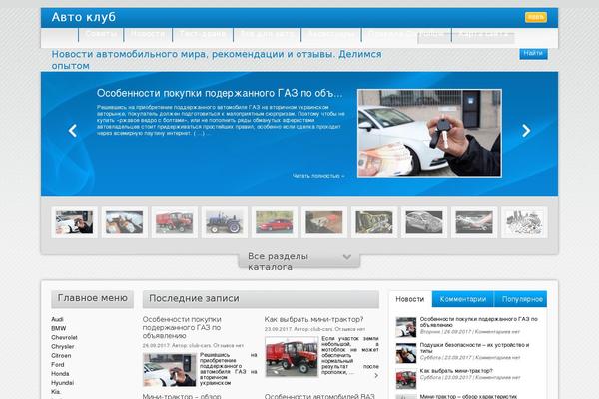Click the sidebar thumbnail beside 'Подушки безопасности'
Image resolution: width=599 pixels, height=399 pixels.
pos(406,353)
